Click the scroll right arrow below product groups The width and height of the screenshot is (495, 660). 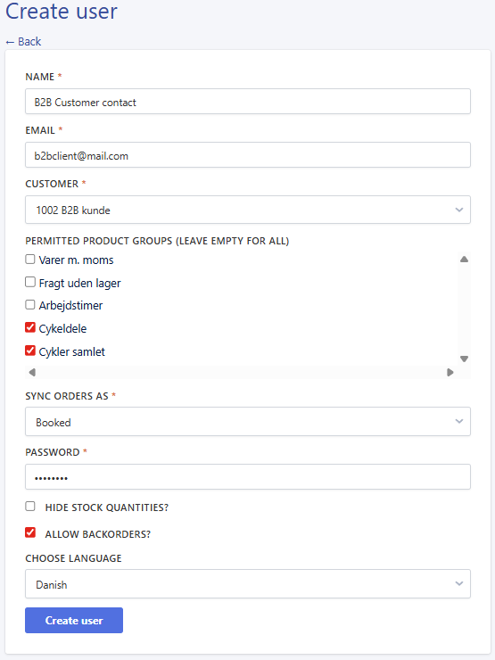click(x=450, y=372)
